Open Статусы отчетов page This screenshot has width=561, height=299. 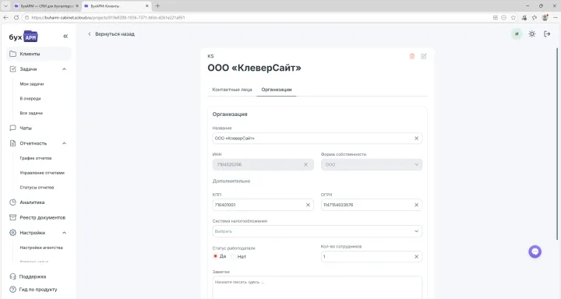point(37,188)
